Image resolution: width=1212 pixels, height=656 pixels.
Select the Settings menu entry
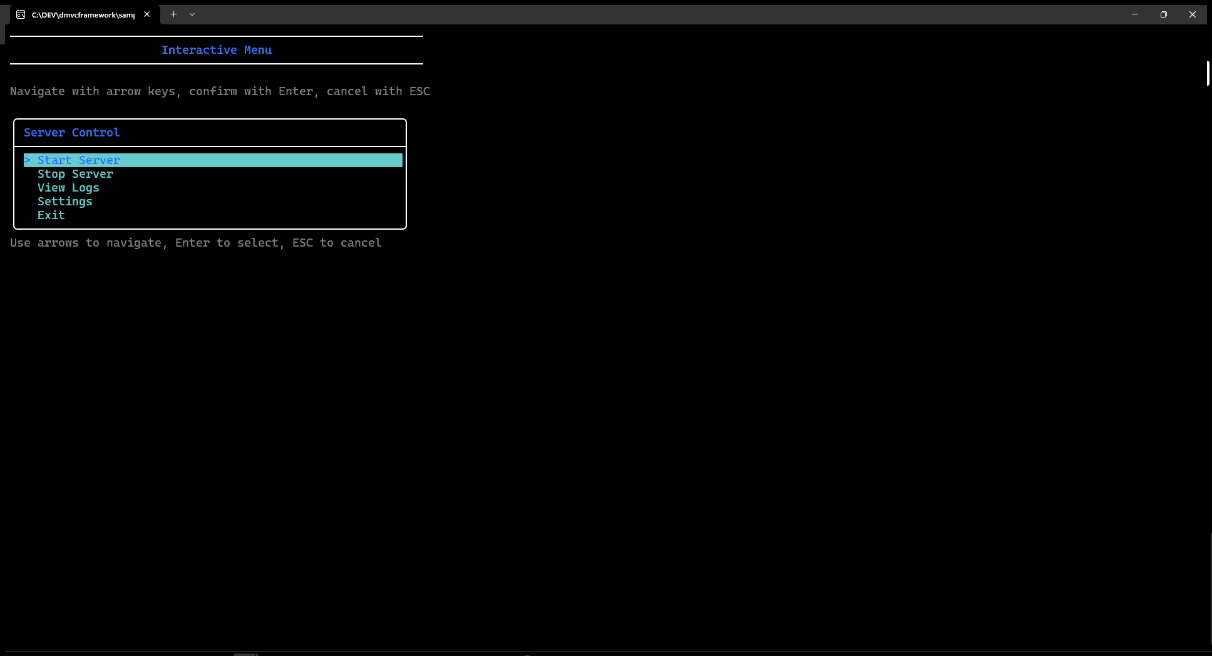tap(64, 202)
